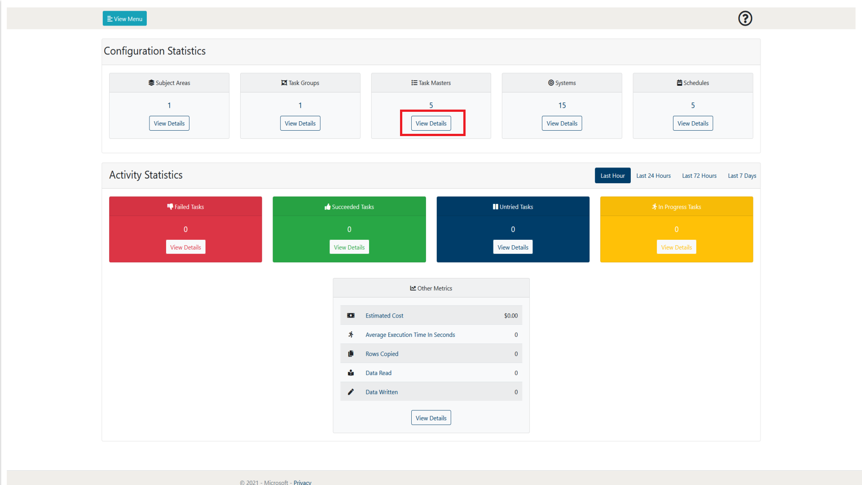Switch to Last 24 Hours tab
862x485 pixels.
[653, 176]
